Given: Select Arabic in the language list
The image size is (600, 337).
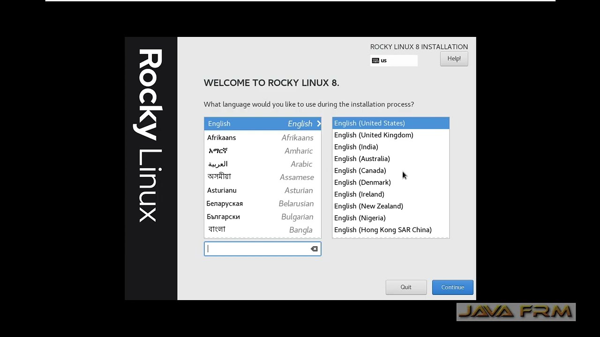Looking at the screenshot, I should [x=262, y=164].
